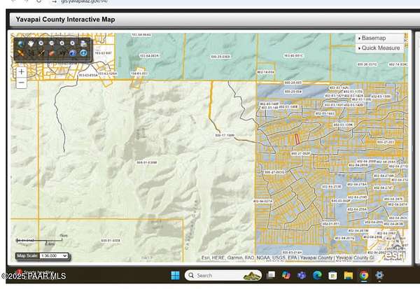420x289 pixels.
Task: Click the printer icon in map toolbar
Action: coord(83,43)
